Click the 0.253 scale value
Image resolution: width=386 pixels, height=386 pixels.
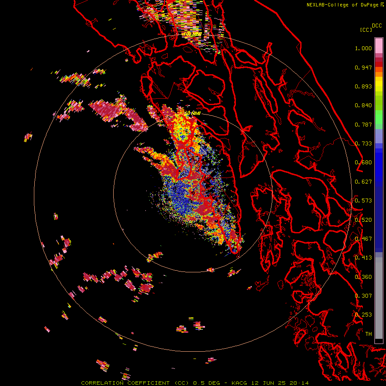point(363,315)
